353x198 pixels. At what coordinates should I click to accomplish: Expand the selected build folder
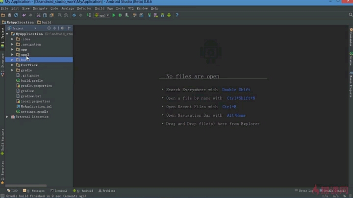coord(12,60)
